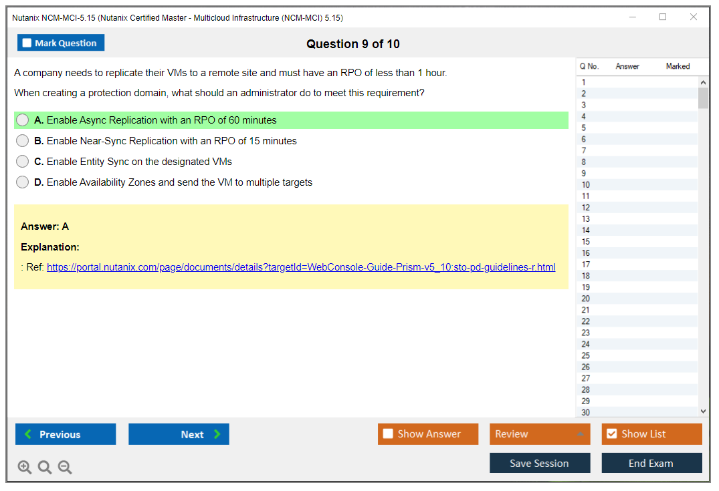719x491 pixels.
Task: Expand the Review dropdown menu
Action: point(540,434)
